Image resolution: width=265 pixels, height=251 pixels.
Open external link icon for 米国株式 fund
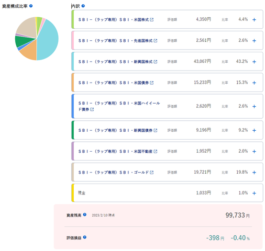point(152,19)
